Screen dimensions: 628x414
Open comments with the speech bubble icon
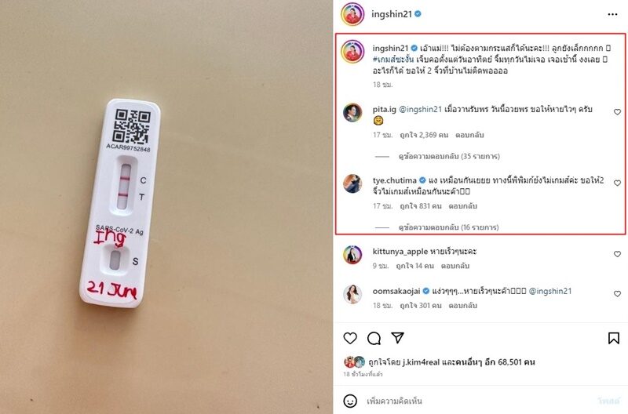point(374,339)
